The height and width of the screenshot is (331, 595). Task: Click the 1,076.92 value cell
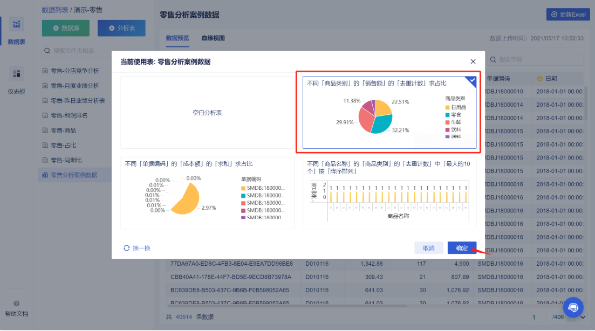(457, 290)
